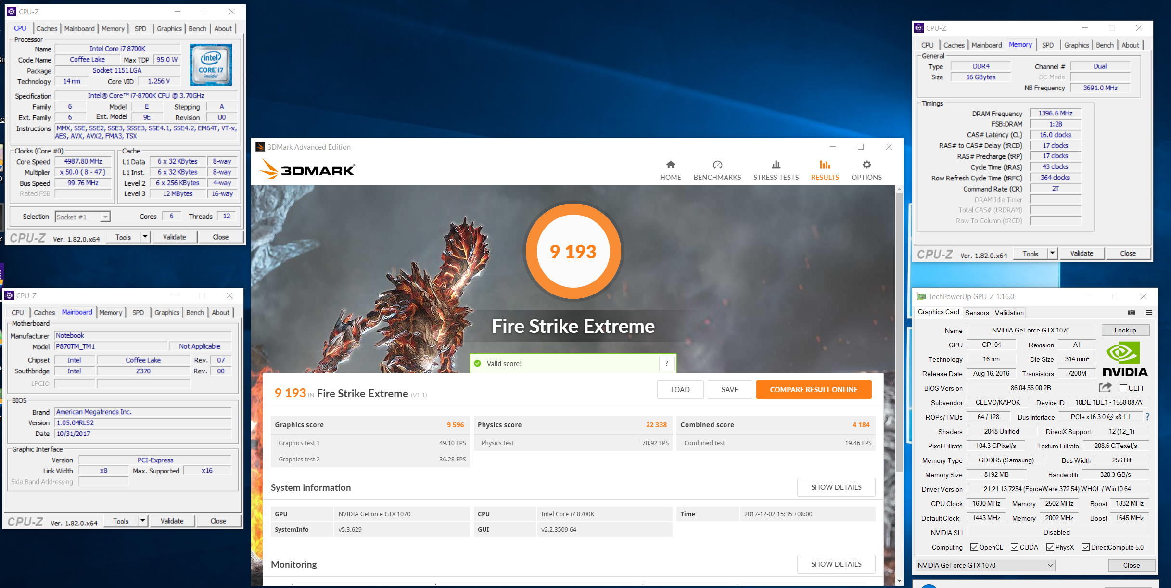Screen dimensions: 1171x588
Task: Show details for Monitoring
Action: pyautogui.click(x=836, y=564)
